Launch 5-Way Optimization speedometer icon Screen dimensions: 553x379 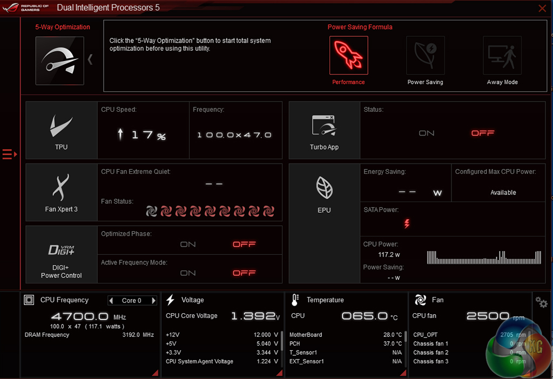point(59,60)
